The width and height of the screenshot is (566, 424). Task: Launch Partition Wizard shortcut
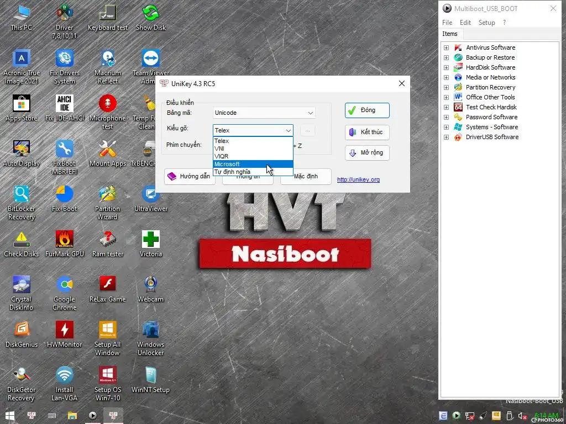pos(108,203)
